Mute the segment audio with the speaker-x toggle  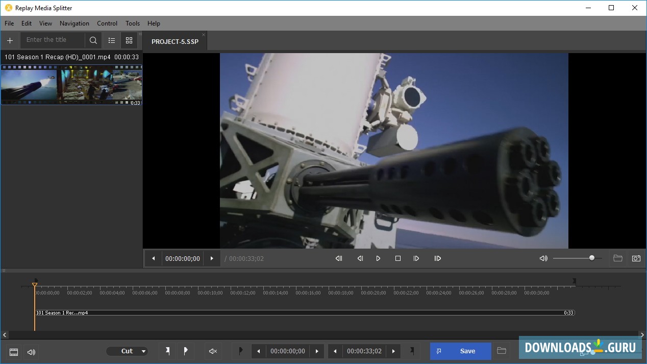click(212, 351)
